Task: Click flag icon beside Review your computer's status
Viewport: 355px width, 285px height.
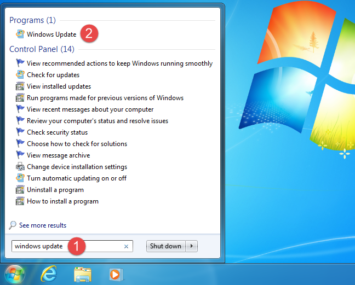Action: [20, 120]
